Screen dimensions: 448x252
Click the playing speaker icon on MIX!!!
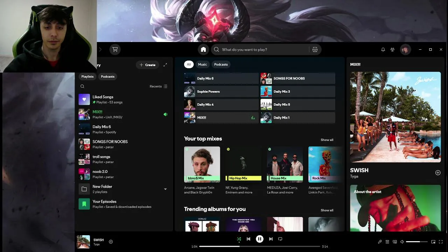[x=166, y=114]
